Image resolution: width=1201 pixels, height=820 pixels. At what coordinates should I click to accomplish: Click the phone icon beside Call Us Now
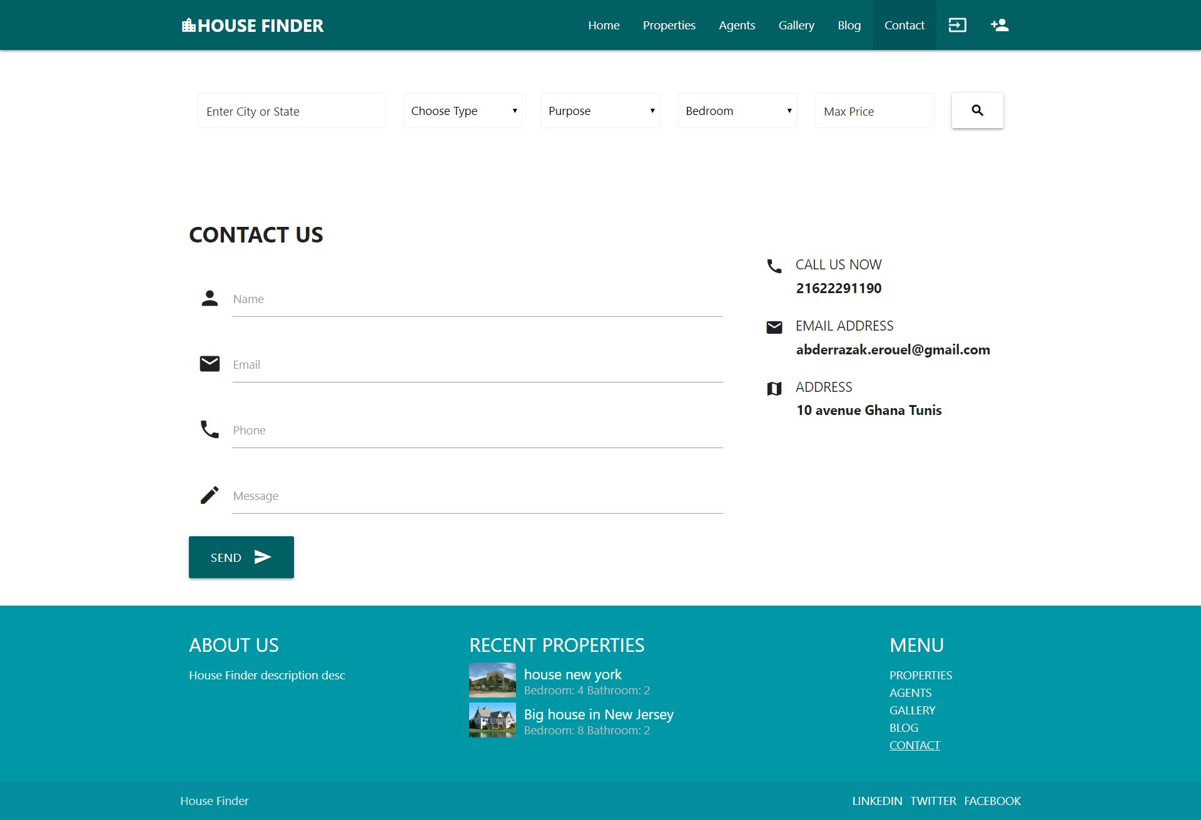point(774,266)
